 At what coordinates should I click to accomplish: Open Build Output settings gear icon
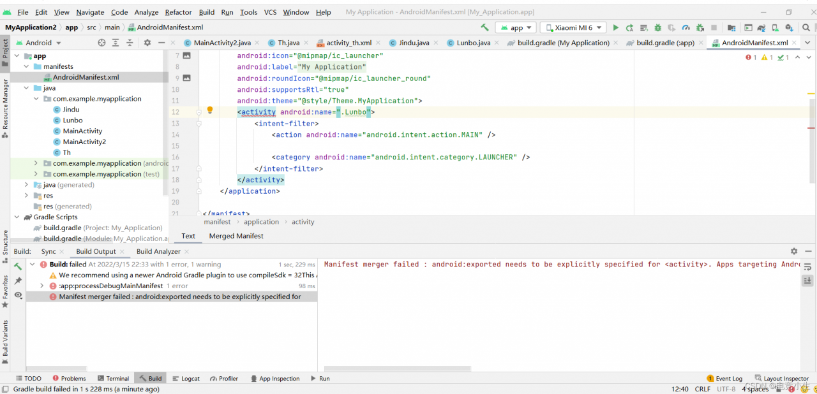click(x=793, y=251)
